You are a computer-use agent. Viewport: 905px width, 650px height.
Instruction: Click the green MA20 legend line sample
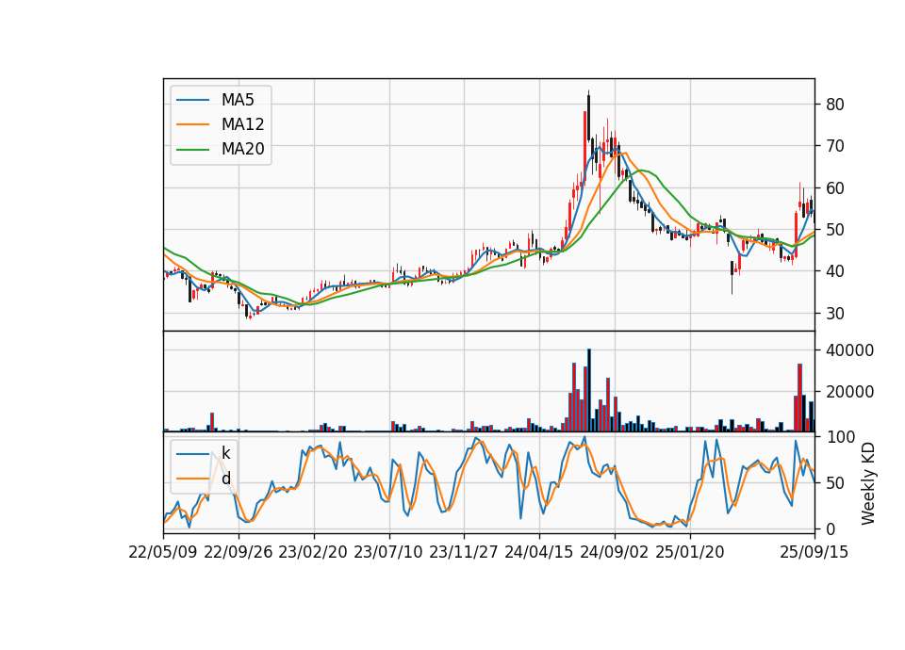click(x=192, y=150)
